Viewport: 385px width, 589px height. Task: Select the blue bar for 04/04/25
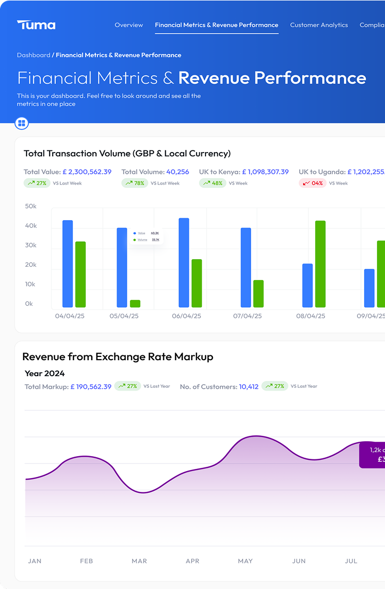[x=68, y=264]
